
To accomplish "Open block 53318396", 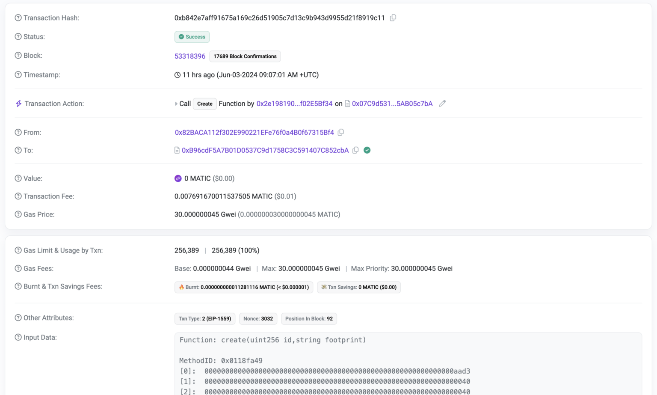I will [x=190, y=56].
